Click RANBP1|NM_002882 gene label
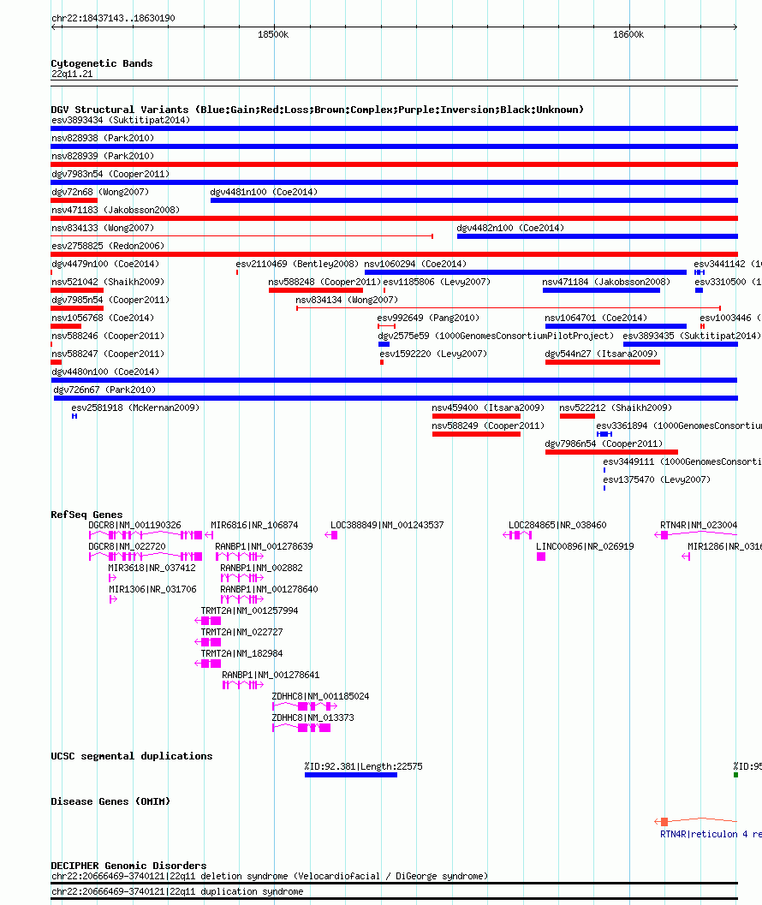The width and height of the screenshot is (762, 905). click(x=261, y=568)
